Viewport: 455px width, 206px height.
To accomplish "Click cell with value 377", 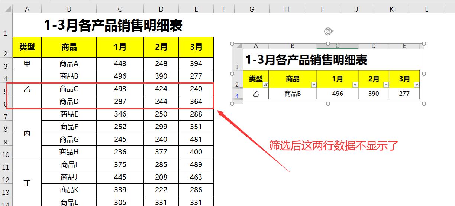I will (x=161, y=152).
